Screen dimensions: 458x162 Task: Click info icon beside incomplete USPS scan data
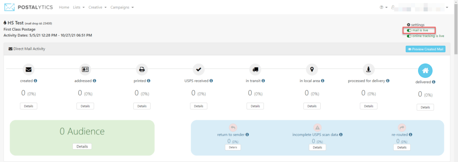[341, 135]
